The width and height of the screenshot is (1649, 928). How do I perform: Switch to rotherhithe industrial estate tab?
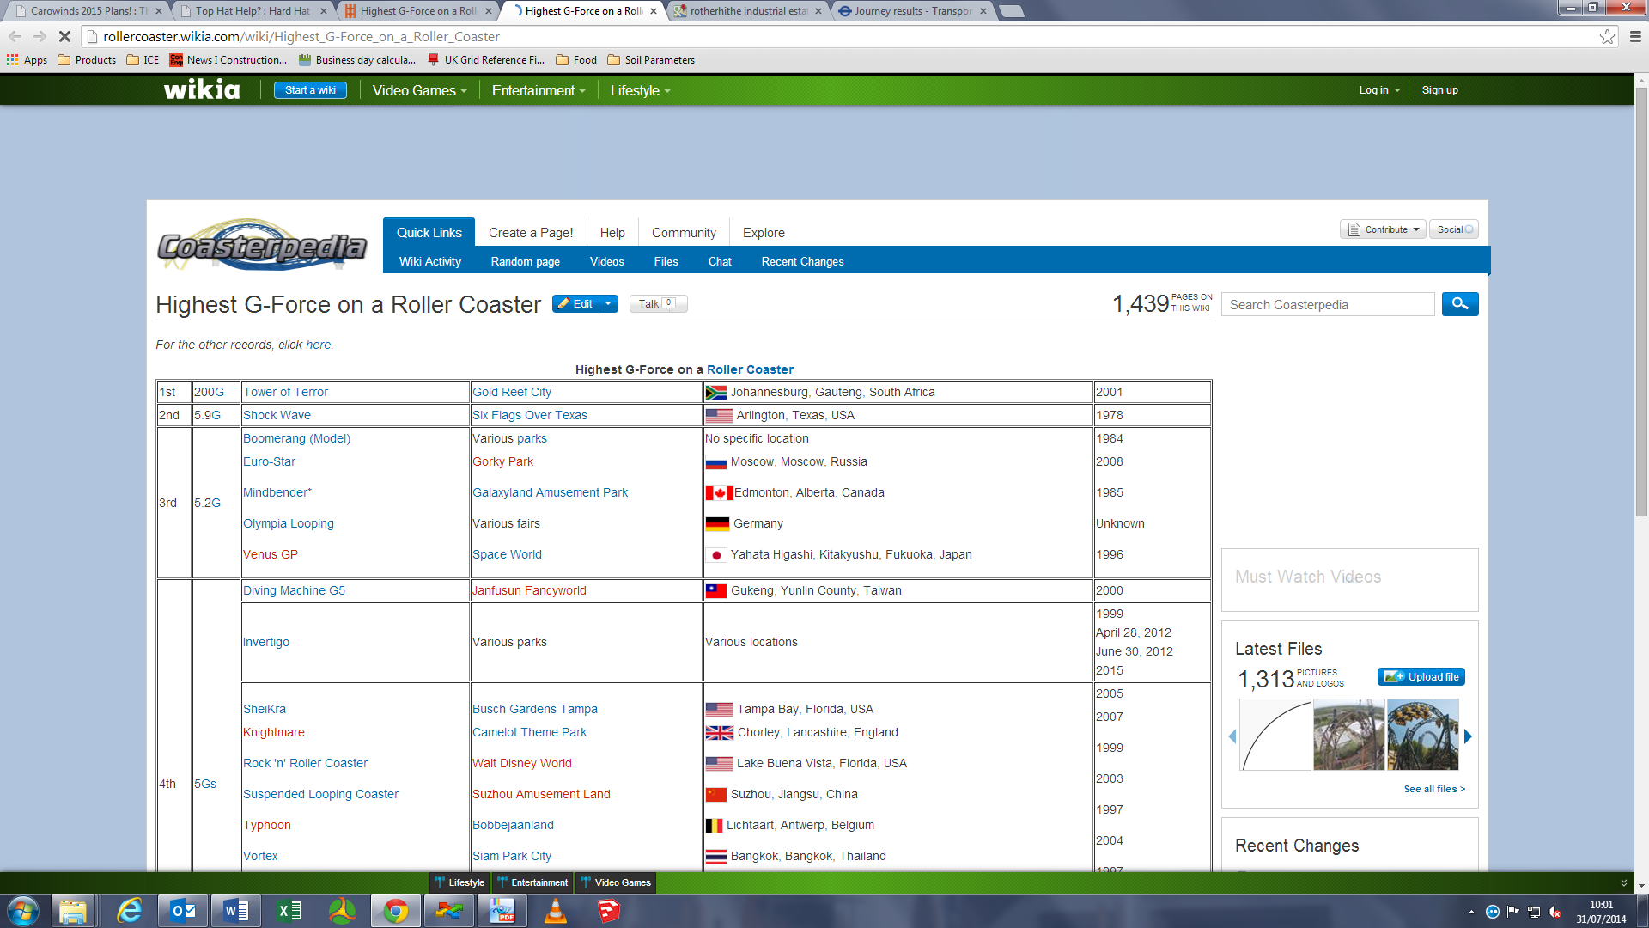tap(747, 11)
